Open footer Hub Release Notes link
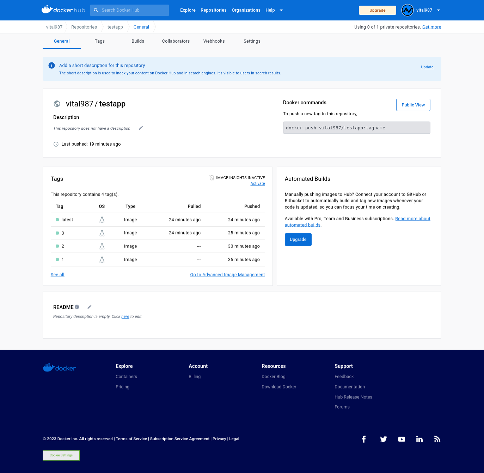 (x=353, y=397)
